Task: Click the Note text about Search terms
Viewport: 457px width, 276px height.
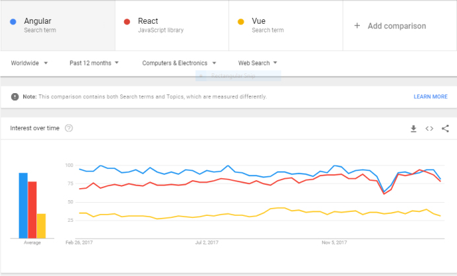Action: [x=145, y=97]
